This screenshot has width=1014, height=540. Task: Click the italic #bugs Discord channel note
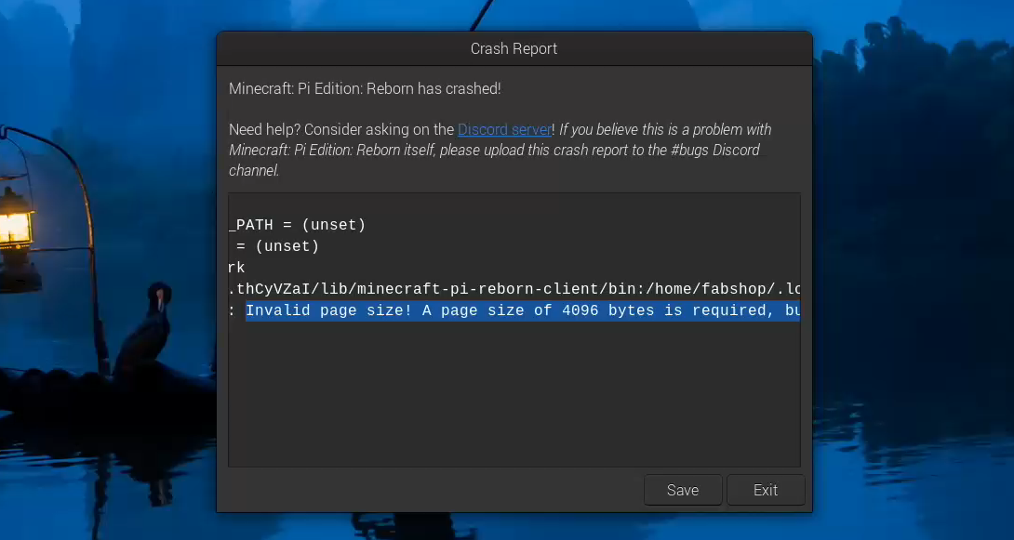pos(500,150)
